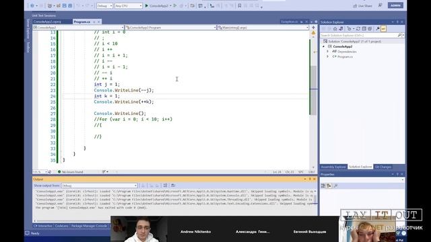Click the Property Pages wrench in Properties panel
Image resolution: width=431 pixels, height=242 pixels.
point(335,186)
